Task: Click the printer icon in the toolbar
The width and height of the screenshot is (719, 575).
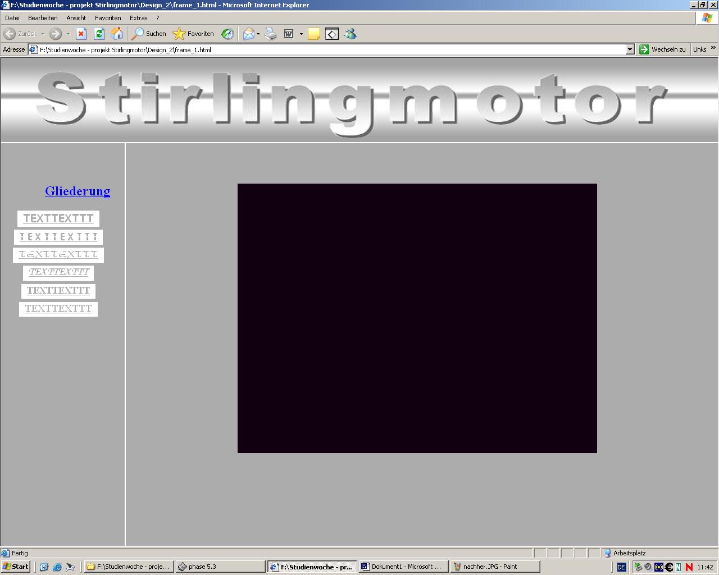Action: (x=271, y=34)
